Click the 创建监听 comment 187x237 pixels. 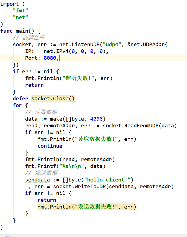click(29, 38)
